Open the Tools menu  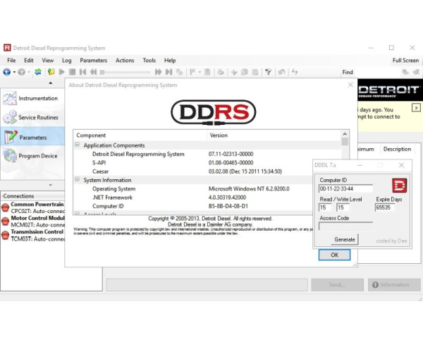(149, 61)
